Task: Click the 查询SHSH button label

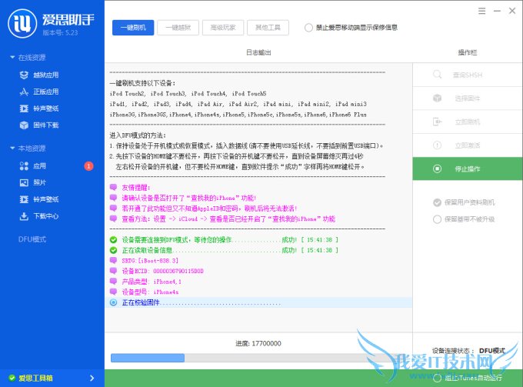Action: 468,75
